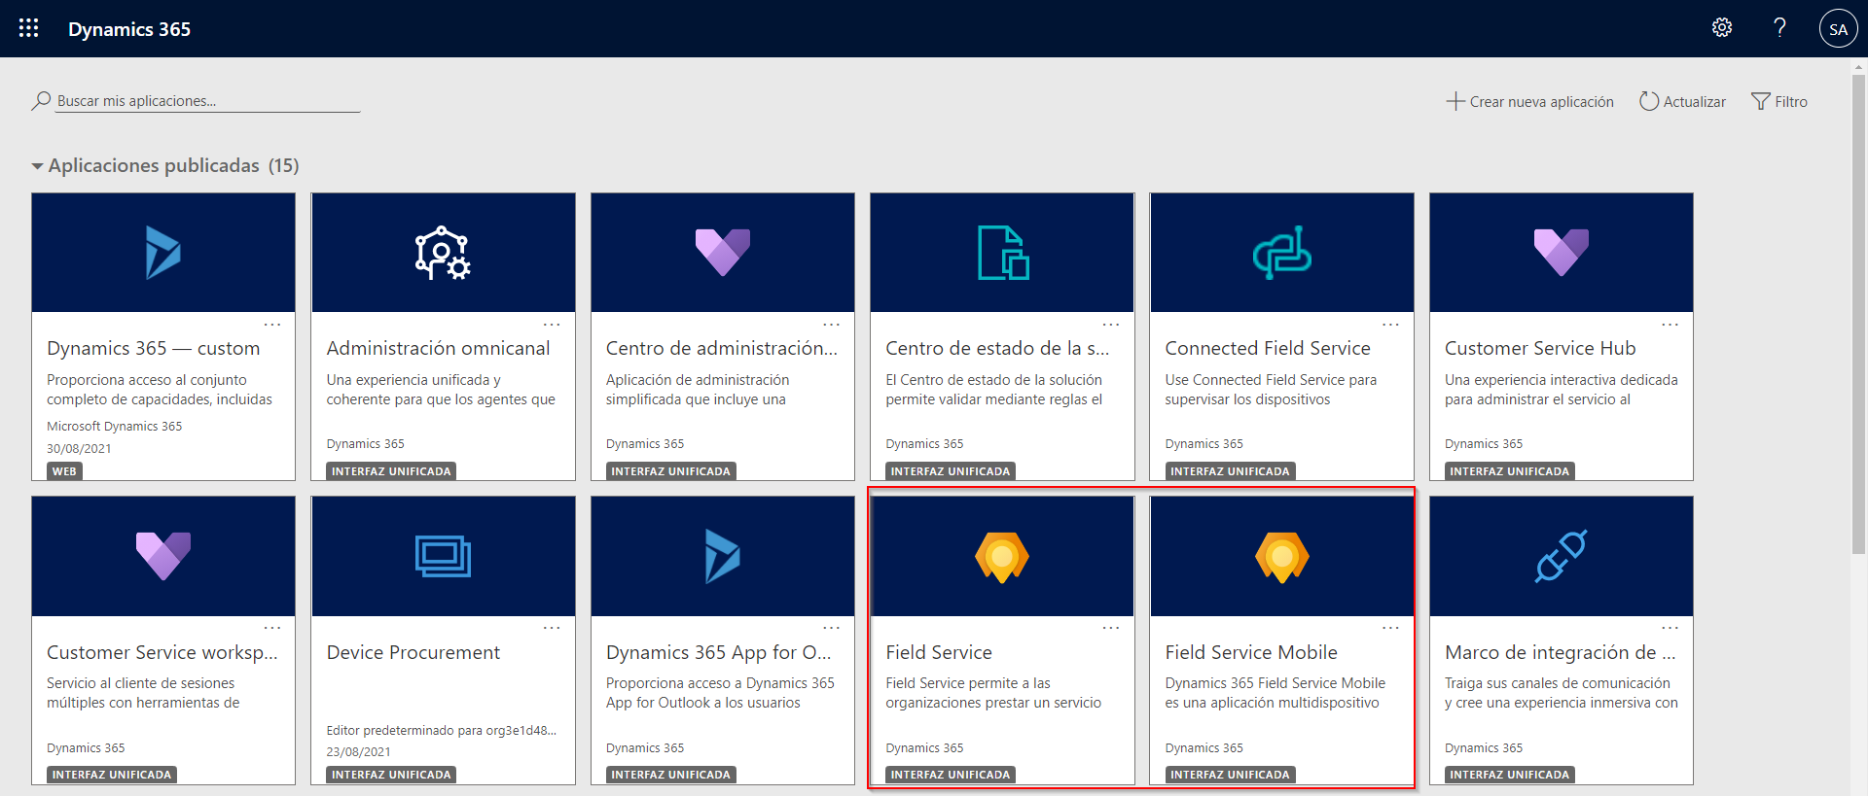Open more options for Administración omnicanal
The image size is (1868, 796).
click(552, 325)
